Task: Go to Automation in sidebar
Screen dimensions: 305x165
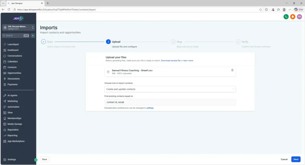Action: coord(13,107)
